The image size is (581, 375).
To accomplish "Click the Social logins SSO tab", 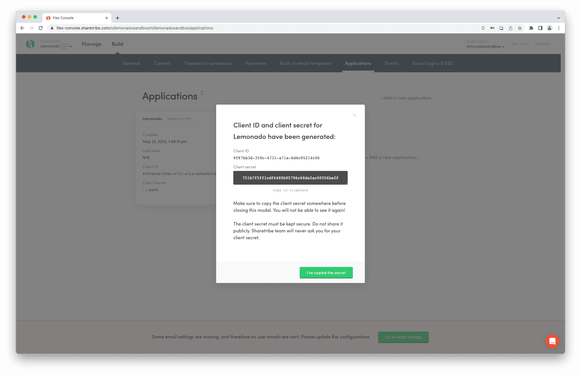I will (x=433, y=63).
